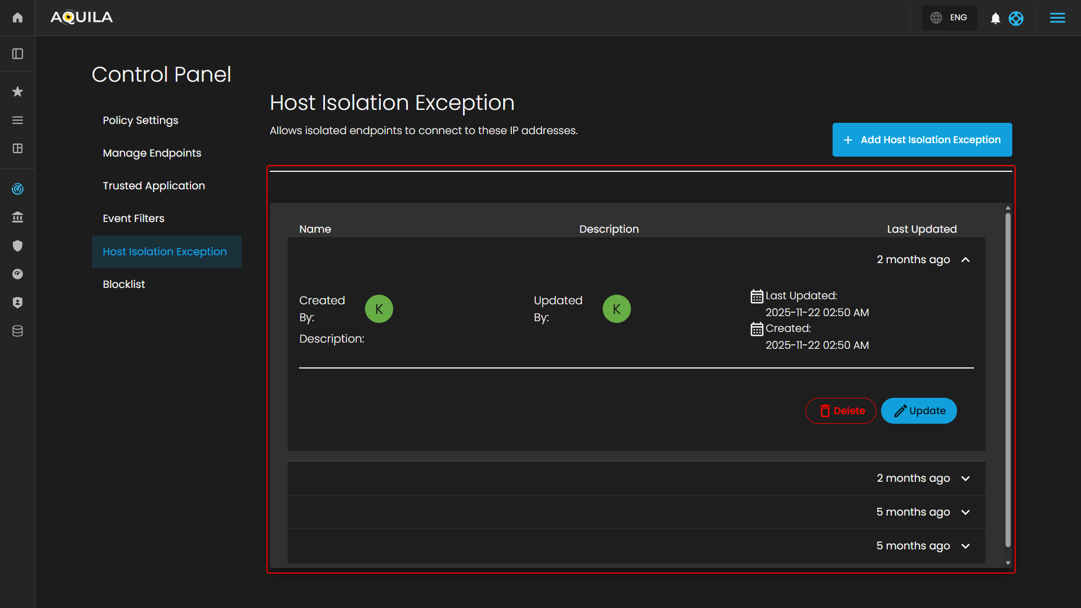Select Trusted Application menu item
The width and height of the screenshot is (1081, 608).
pos(154,186)
